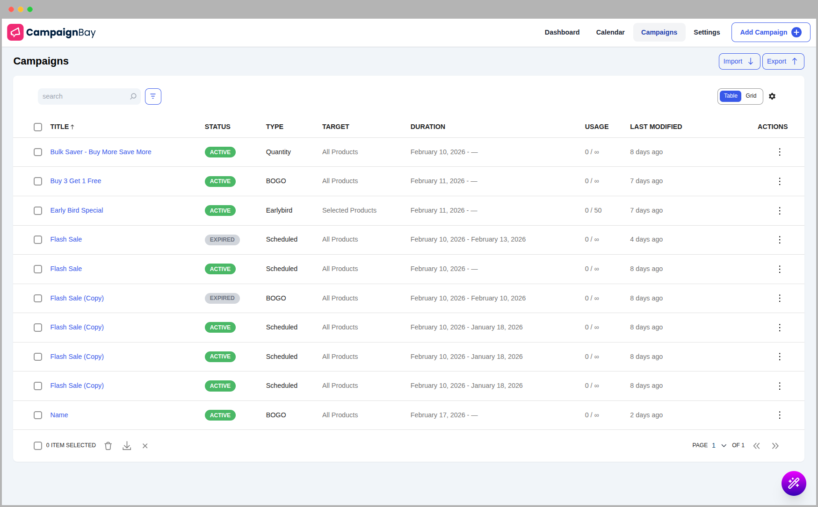Open the magic wand floating button

coord(793,483)
